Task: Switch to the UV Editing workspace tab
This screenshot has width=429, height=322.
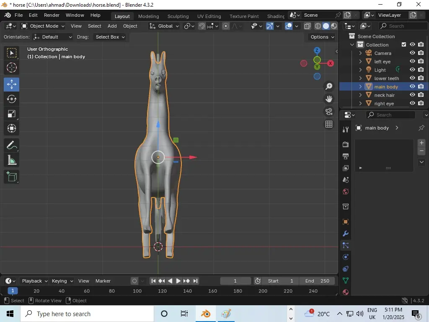Action: (x=209, y=16)
